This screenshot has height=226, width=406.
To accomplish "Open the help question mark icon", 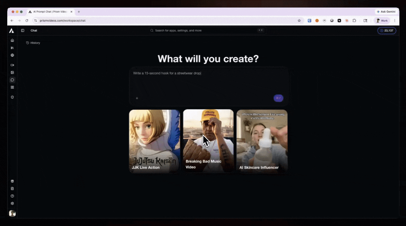I will click(x=12, y=196).
